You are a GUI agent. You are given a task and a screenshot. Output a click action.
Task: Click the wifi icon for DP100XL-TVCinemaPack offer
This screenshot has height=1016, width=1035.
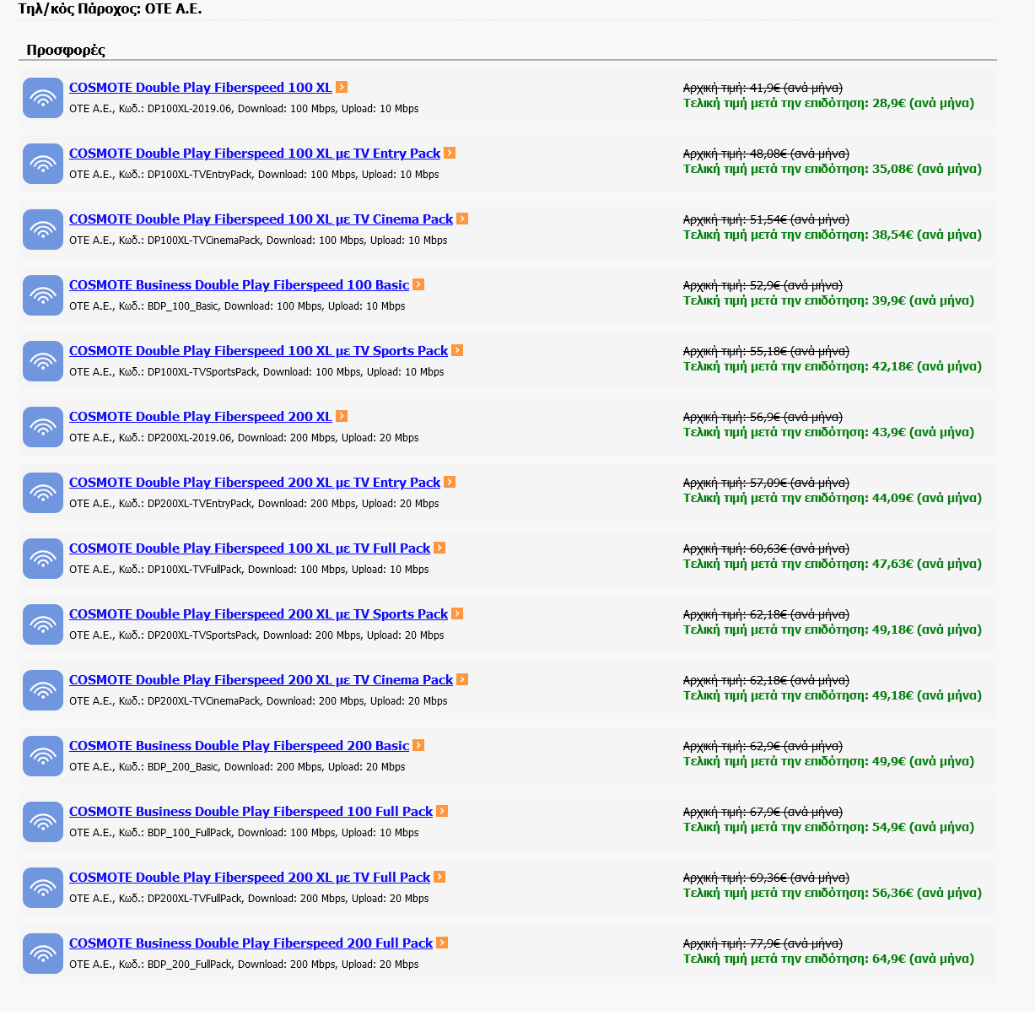coord(43,230)
